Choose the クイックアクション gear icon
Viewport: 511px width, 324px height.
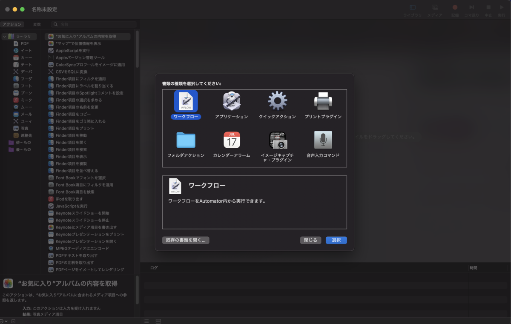coord(277,101)
